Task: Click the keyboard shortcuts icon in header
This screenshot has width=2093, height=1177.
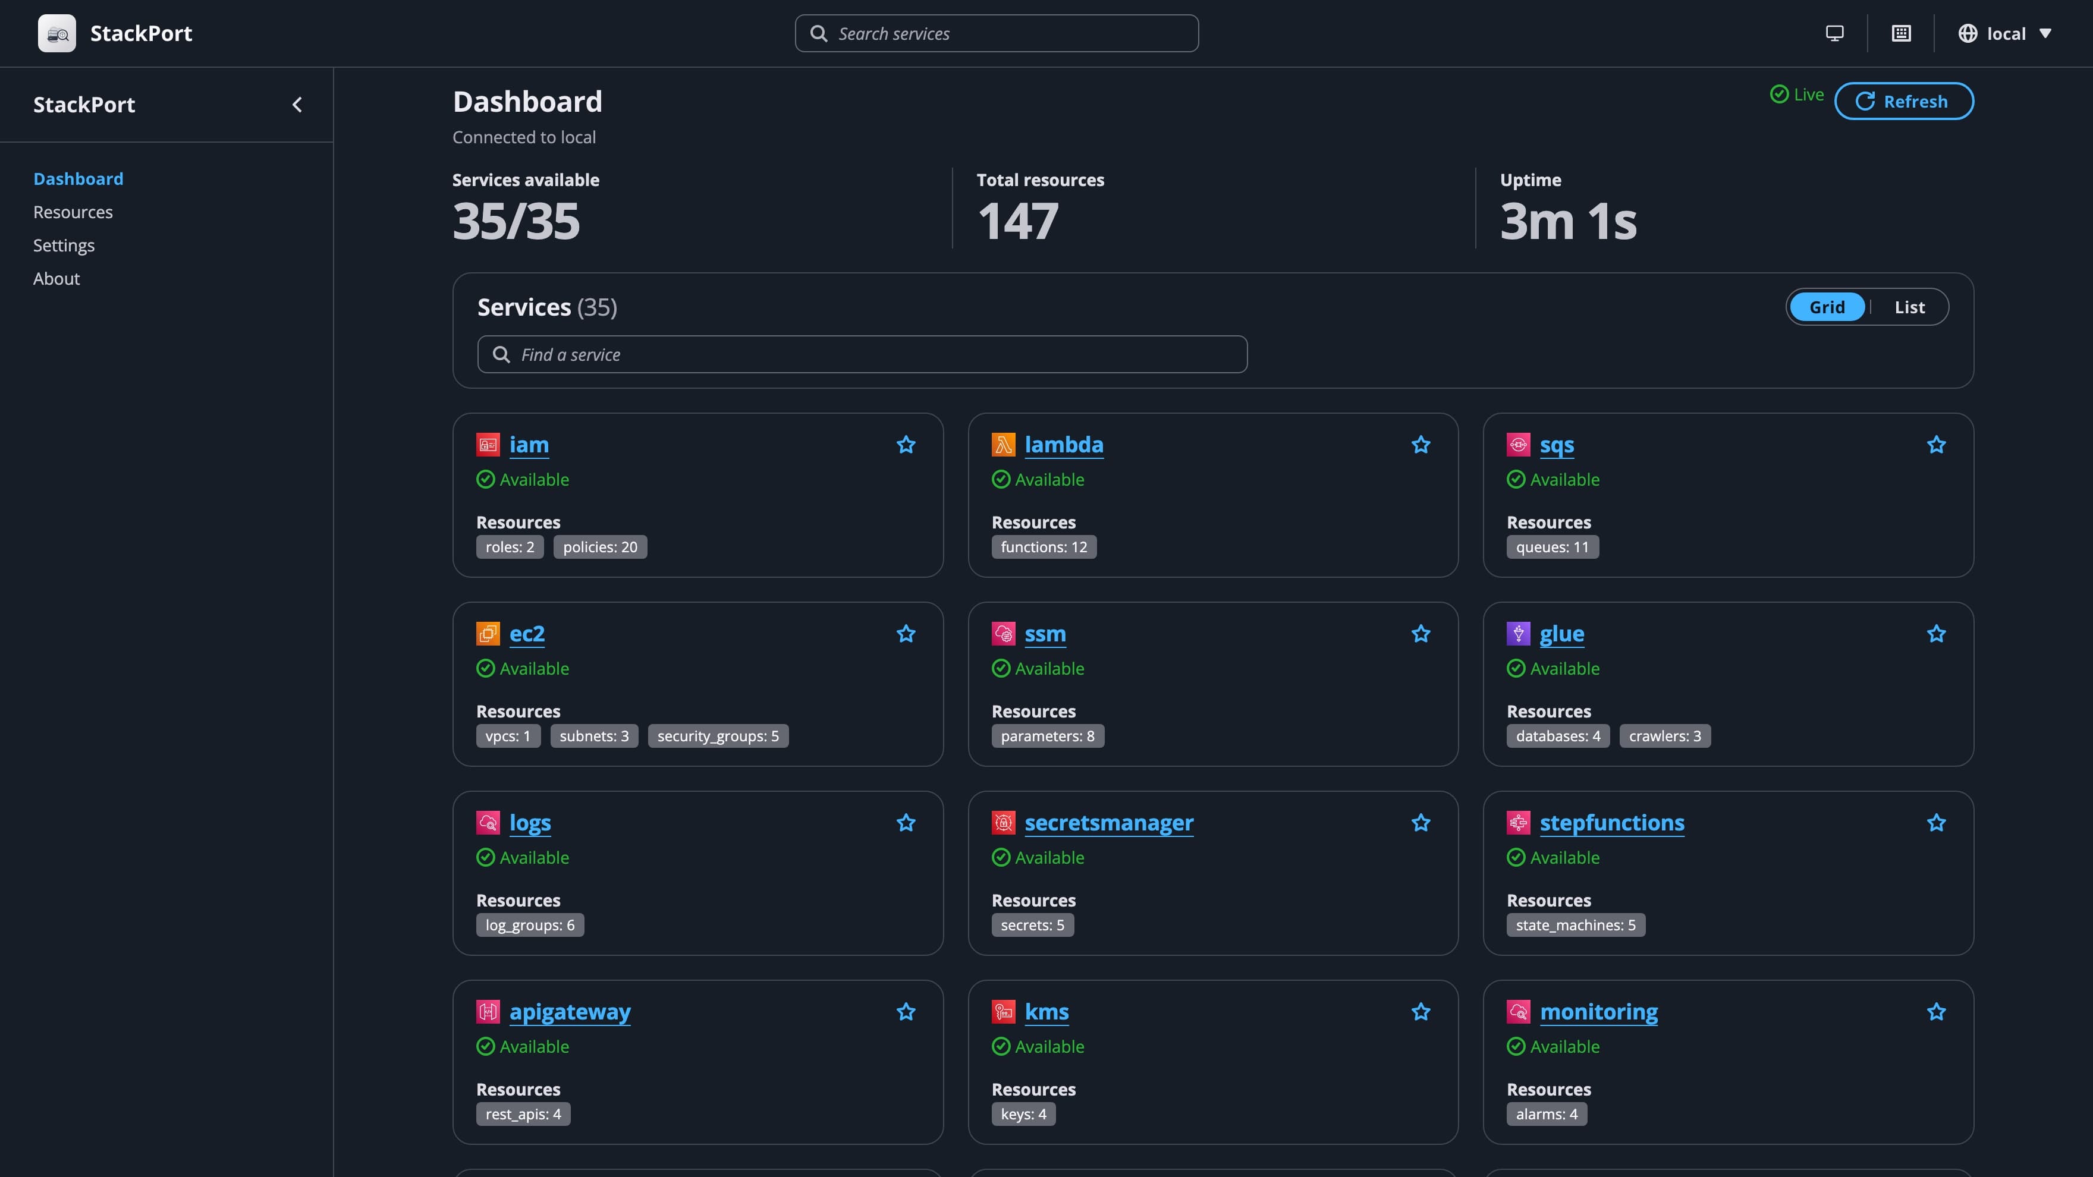Action: coord(1902,33)
